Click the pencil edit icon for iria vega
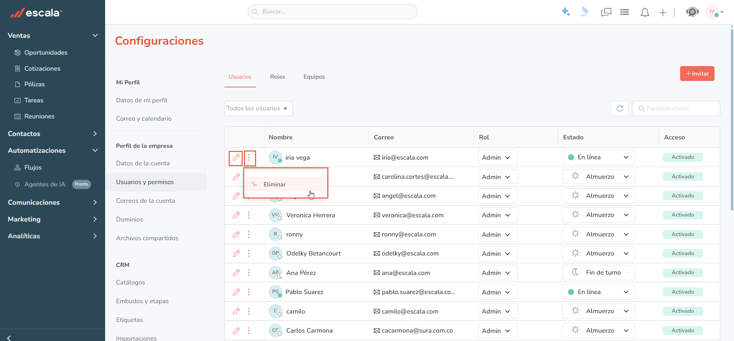 point(236,157)
